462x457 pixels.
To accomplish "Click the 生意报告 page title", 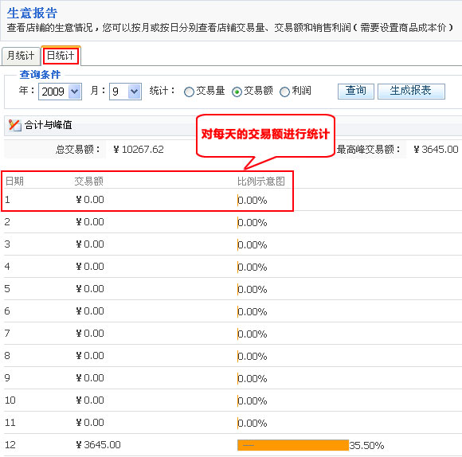I will point(32,14).
